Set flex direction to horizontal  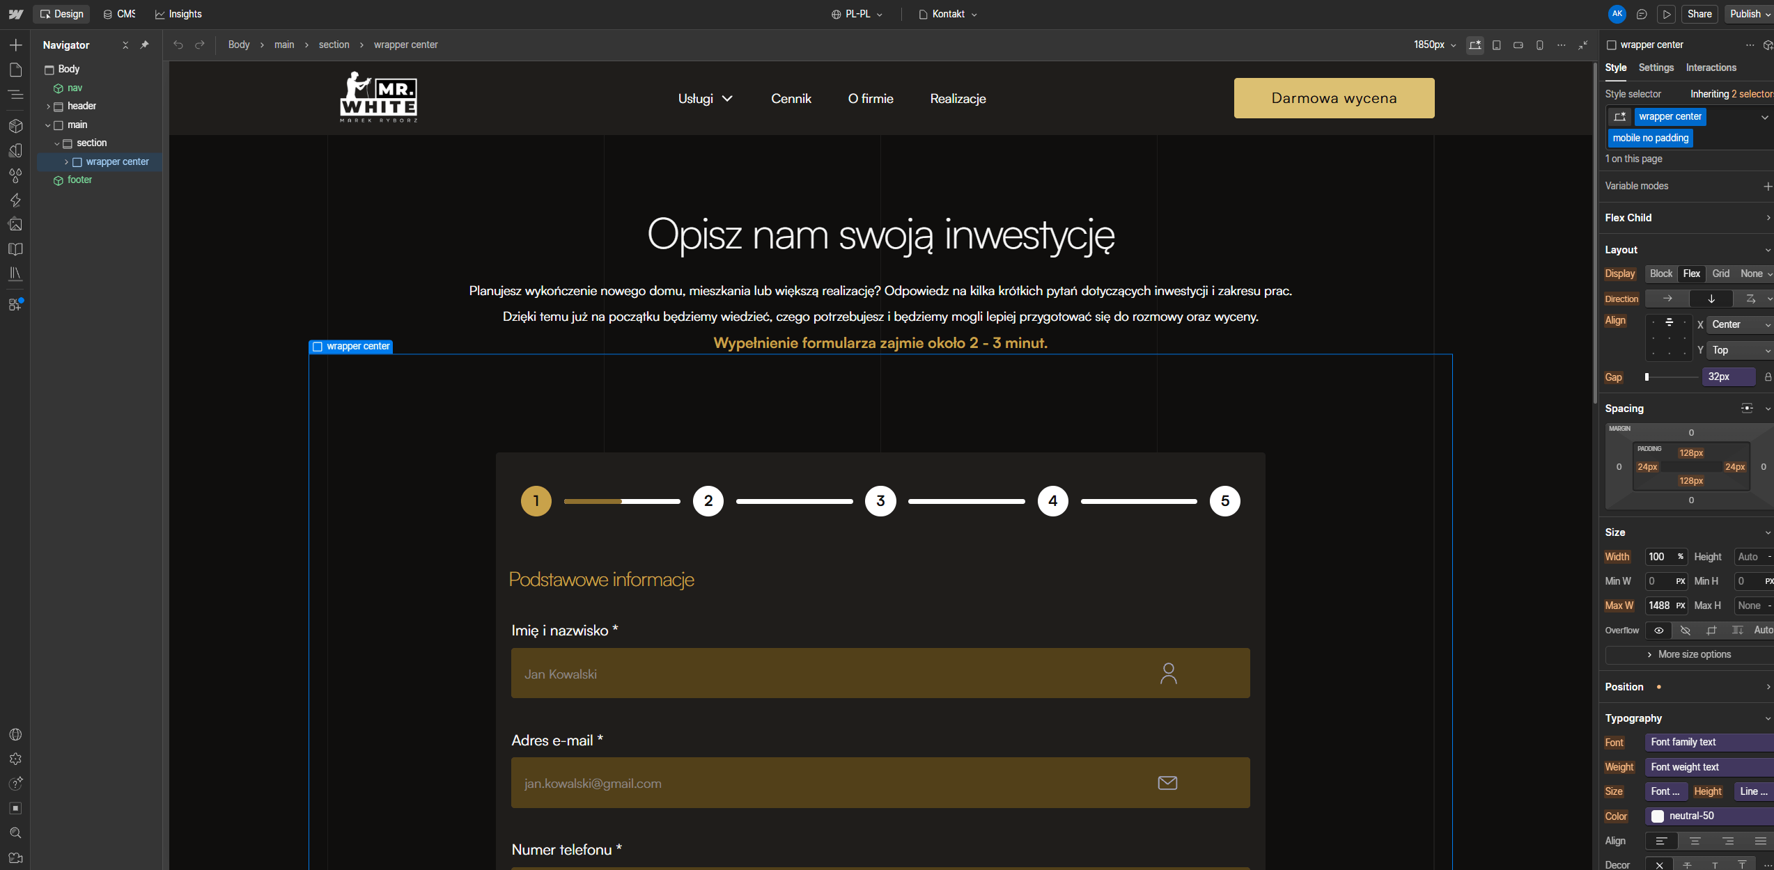coord(1667,299)
